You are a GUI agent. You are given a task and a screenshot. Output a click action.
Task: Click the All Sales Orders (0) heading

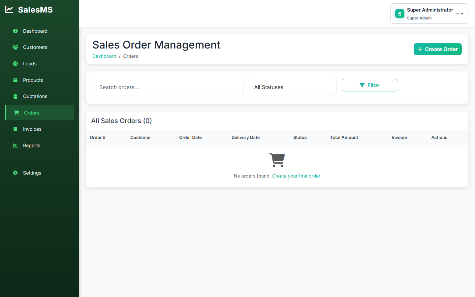[x=121, y=121]
